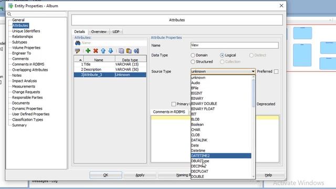This screenshot has height=189, width=336.
Task: Open the Source Type dropdown arrow
Action: tap(253, 71)
